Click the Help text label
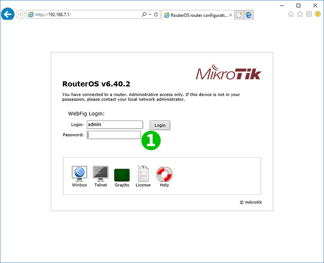Image resolution: width=324 pixels, height=263 pixels. [x=164, y=185]
